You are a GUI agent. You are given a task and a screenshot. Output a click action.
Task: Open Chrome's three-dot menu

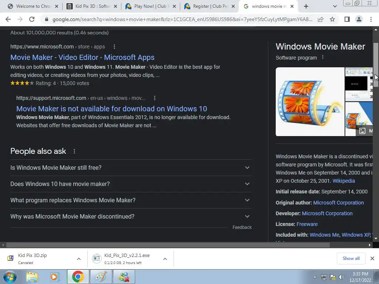point(371,19)
